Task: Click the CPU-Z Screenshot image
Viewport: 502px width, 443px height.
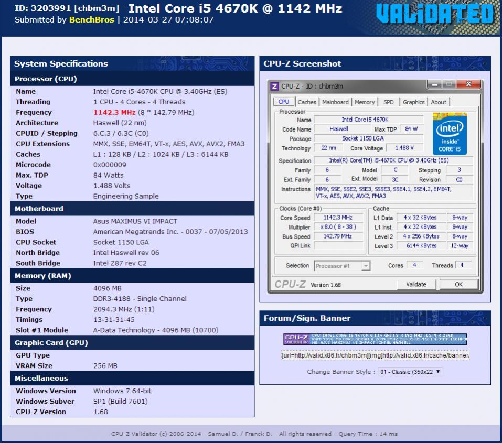Action: 375,187
